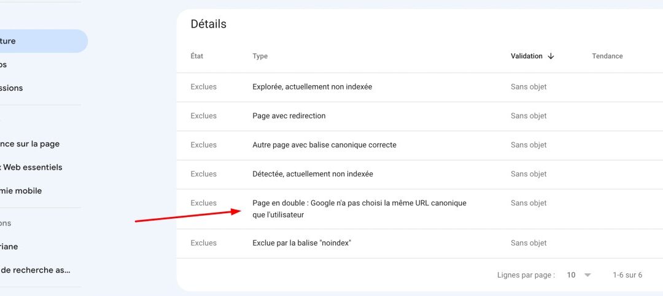Click the État column header
The height and width of the screenshot is (296, 663).
tap(197, 56)
